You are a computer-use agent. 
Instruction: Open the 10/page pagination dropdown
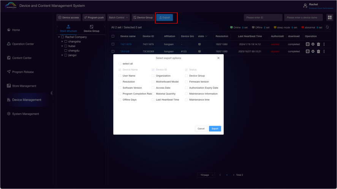tap(206, 175)
